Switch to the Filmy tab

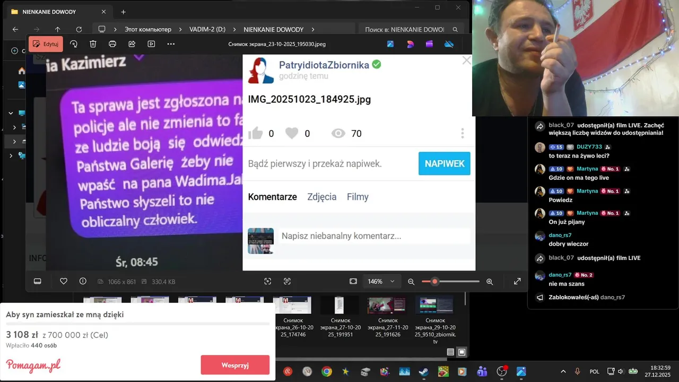(358, 197)
